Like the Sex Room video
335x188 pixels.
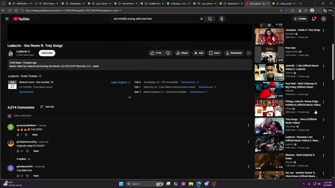(x=156, y=53)
